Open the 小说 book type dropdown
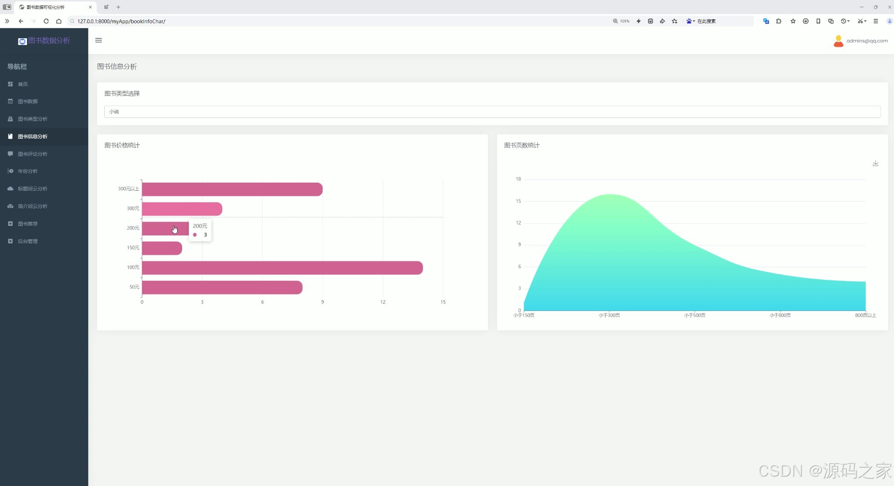Screen dimensions: 894x486 coord(492,112)
